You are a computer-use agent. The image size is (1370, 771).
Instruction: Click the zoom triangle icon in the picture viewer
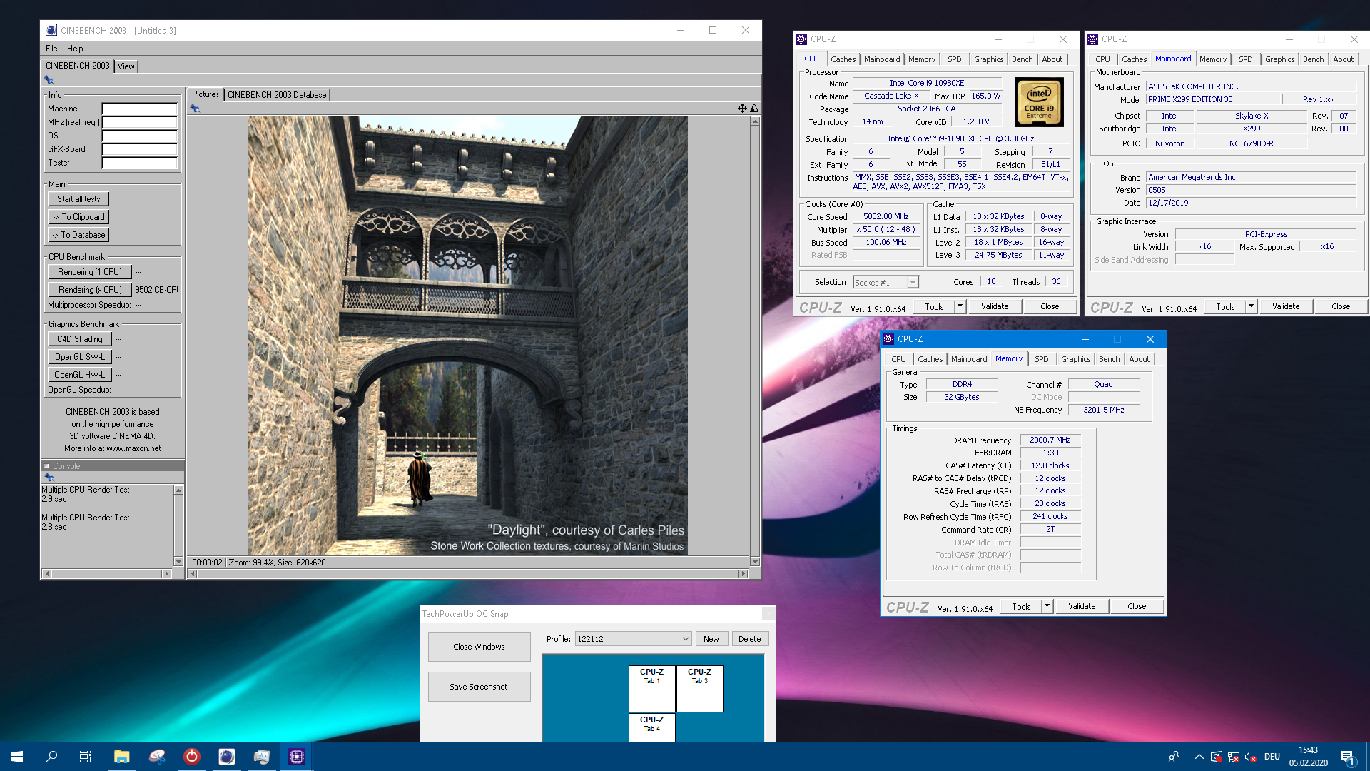point(754,109)
